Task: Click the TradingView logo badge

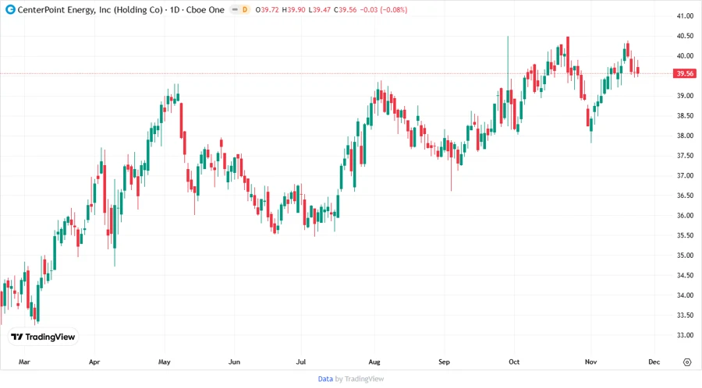Action: pos(44,337)
